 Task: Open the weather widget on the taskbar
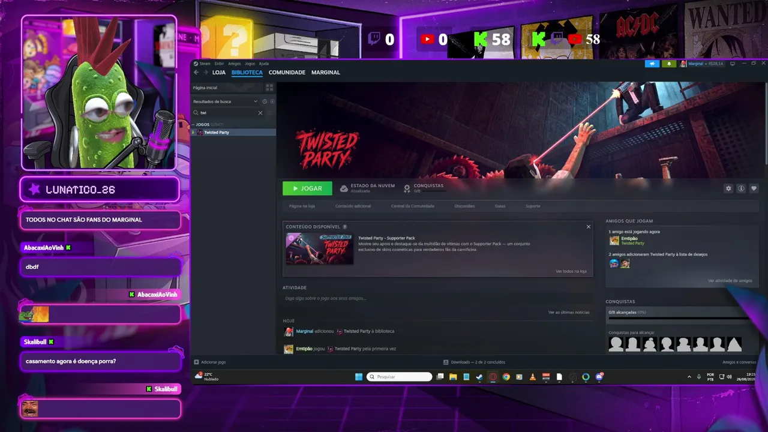tap(207, 377)
